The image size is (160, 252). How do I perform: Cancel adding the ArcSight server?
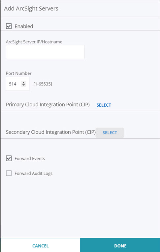40,246
